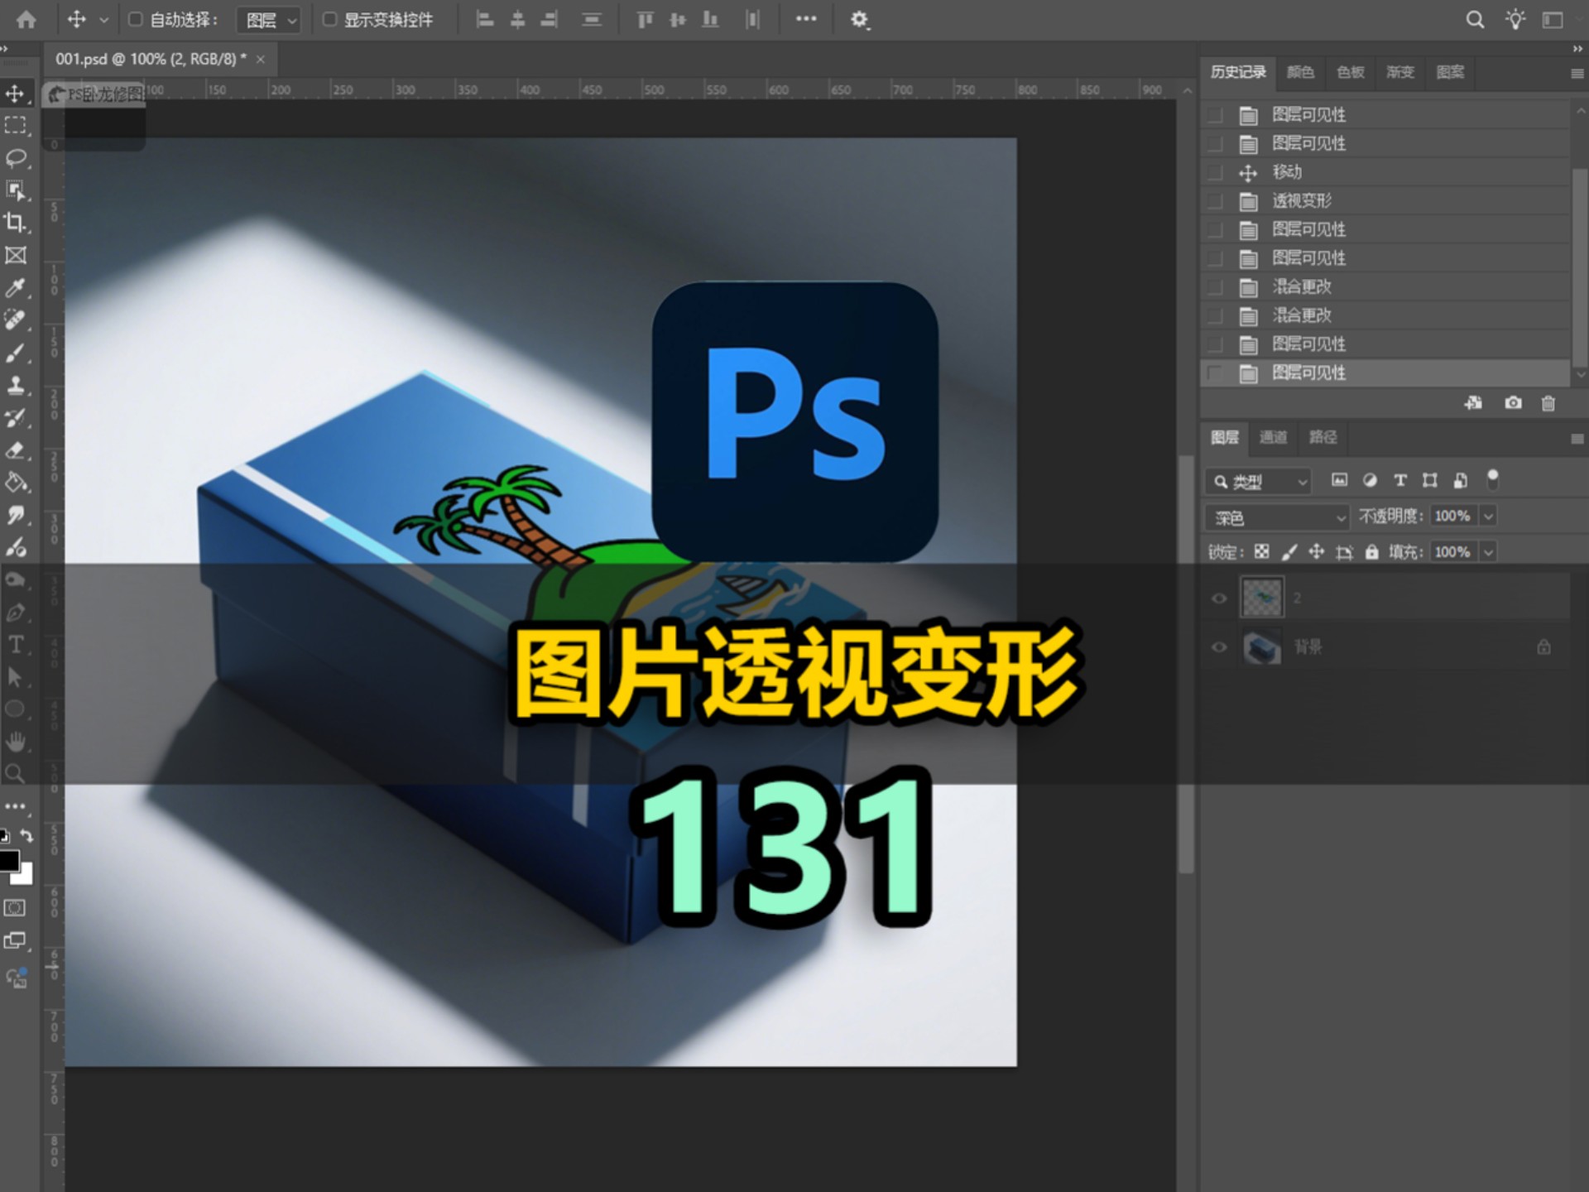
Task: Open the gear settings icon in options bar
Action: (860, 20)
